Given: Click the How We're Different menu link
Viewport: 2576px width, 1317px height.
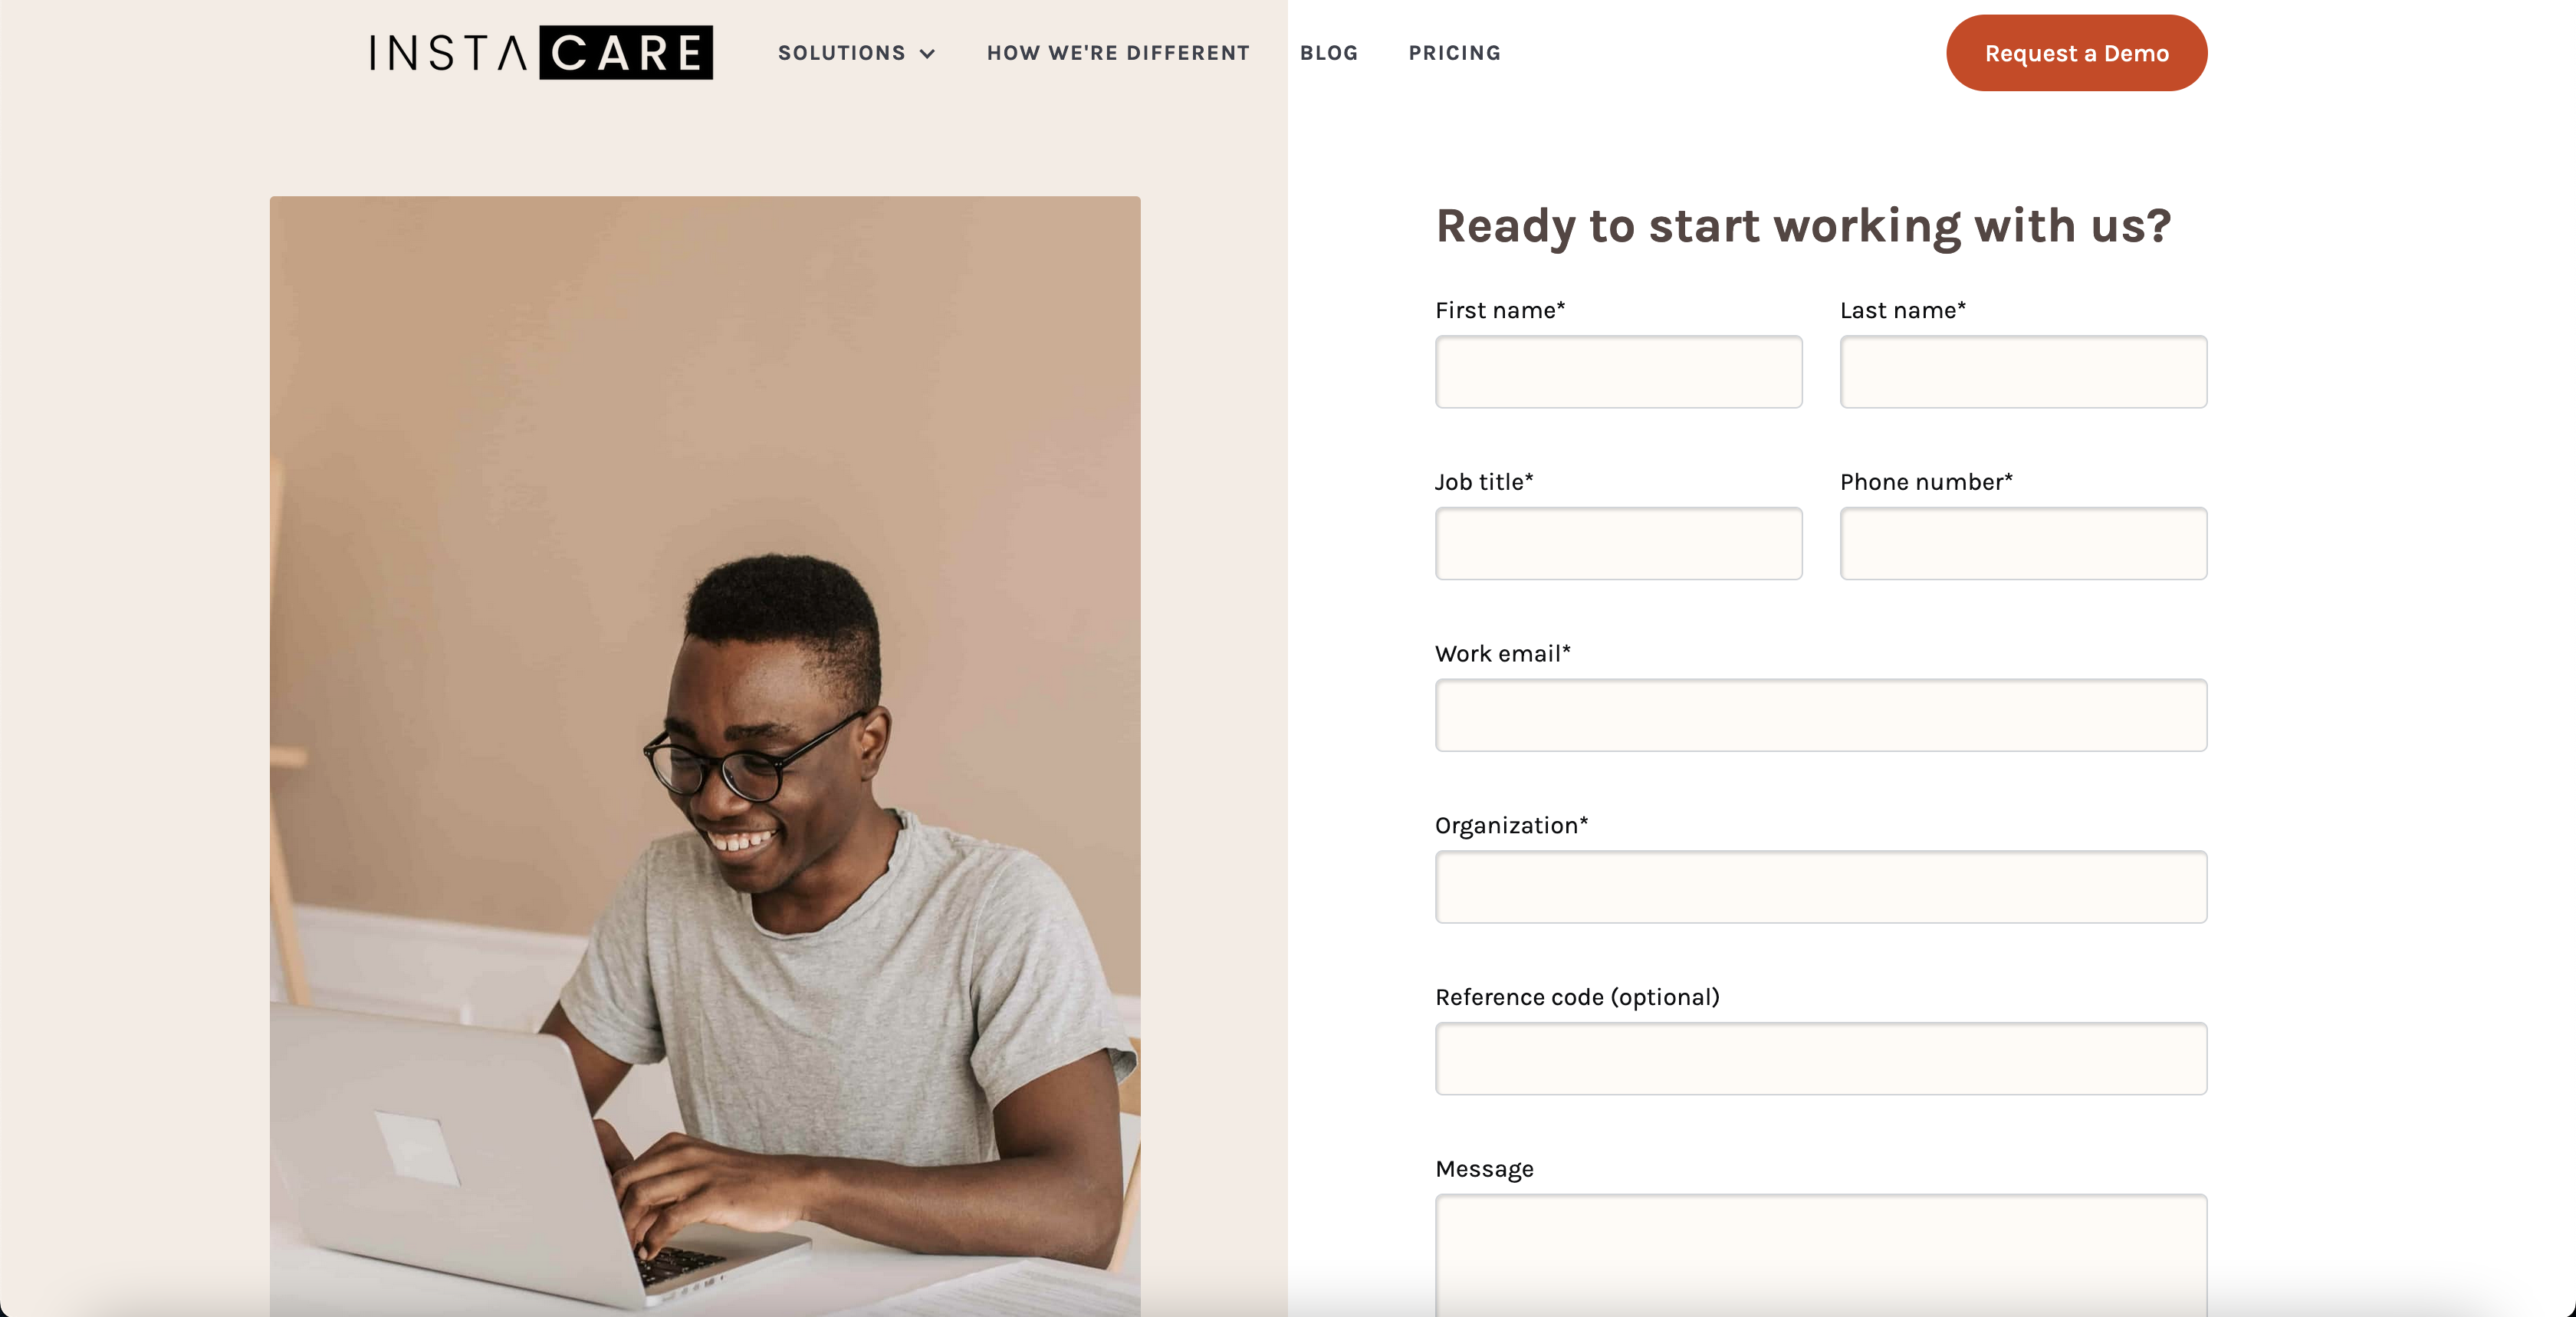Looking at the screenshot, I should pyautogui.click(x=1117, y=52).
